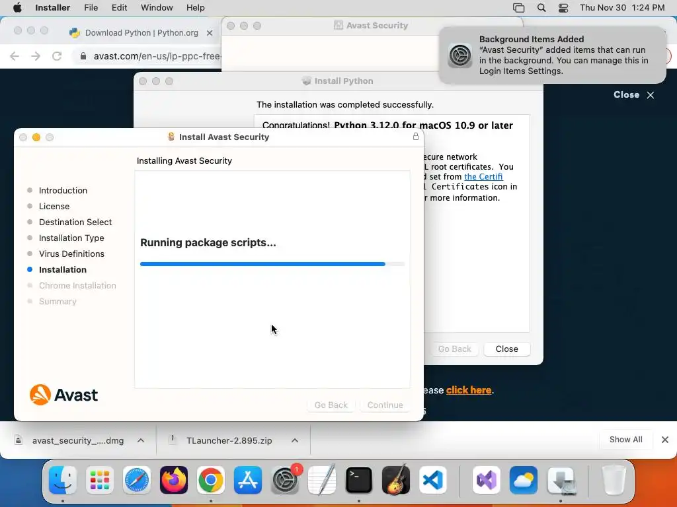Click the Apple menu icon
This screenshot has width=677, height=507.
tap(17, 8)
